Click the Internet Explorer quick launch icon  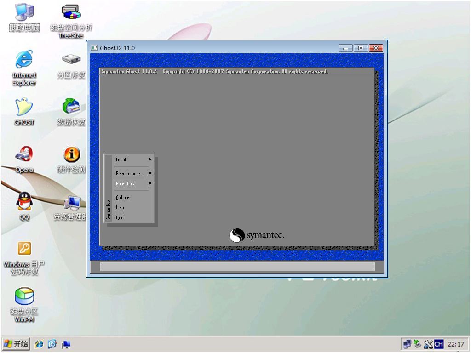pos(39,344)
